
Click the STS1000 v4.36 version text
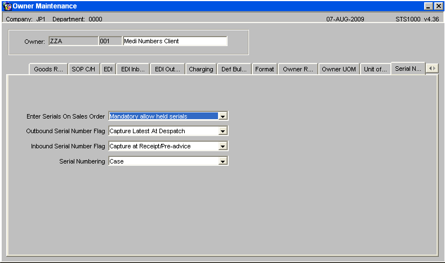417,19
